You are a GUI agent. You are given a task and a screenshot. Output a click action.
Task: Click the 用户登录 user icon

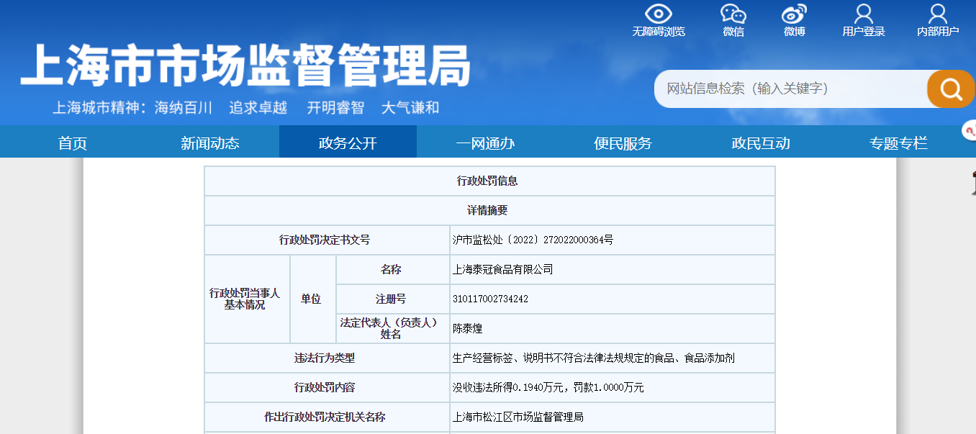(x=864, y=14)
